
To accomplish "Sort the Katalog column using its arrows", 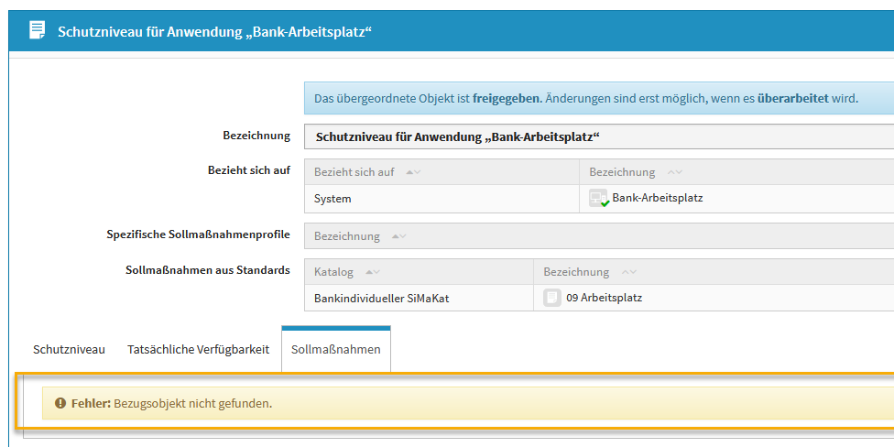I will pos(373,272).
